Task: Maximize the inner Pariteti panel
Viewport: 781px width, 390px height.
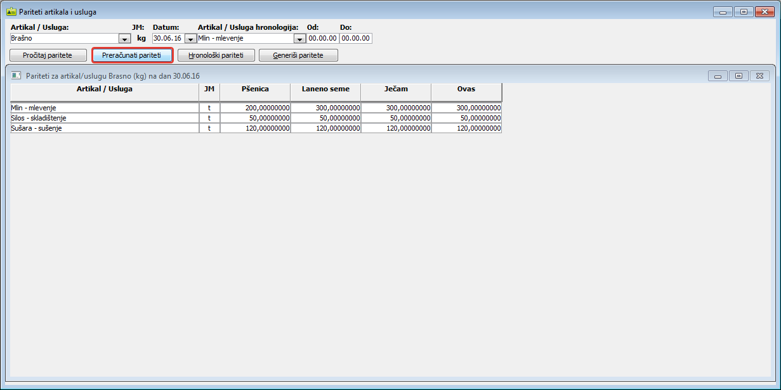Action: [x=738, y=76]
